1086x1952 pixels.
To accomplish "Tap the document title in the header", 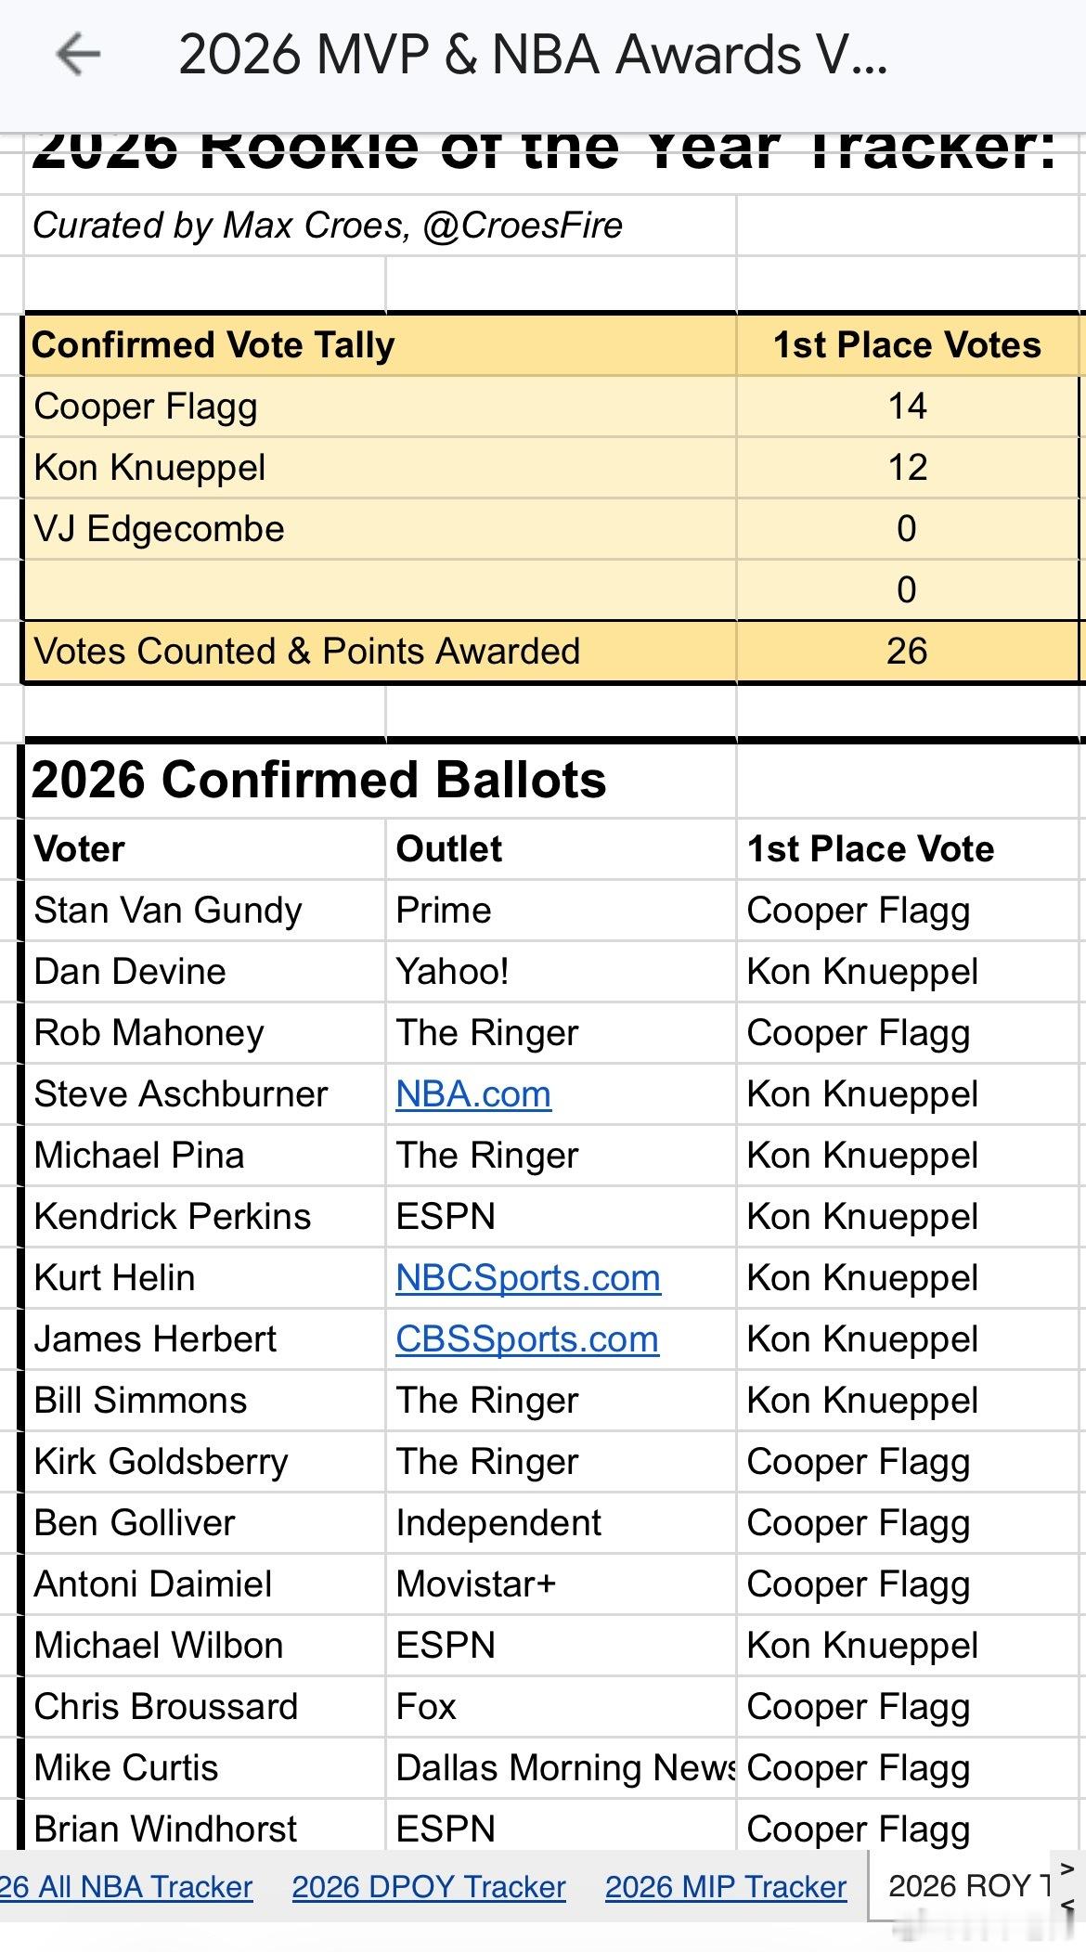I will tap(533, 55).
